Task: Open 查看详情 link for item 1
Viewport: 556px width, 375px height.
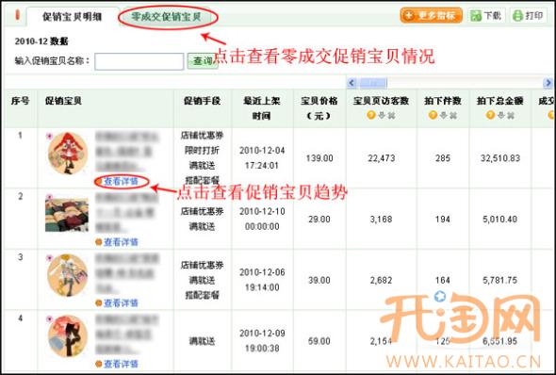Action: [121, 182]
